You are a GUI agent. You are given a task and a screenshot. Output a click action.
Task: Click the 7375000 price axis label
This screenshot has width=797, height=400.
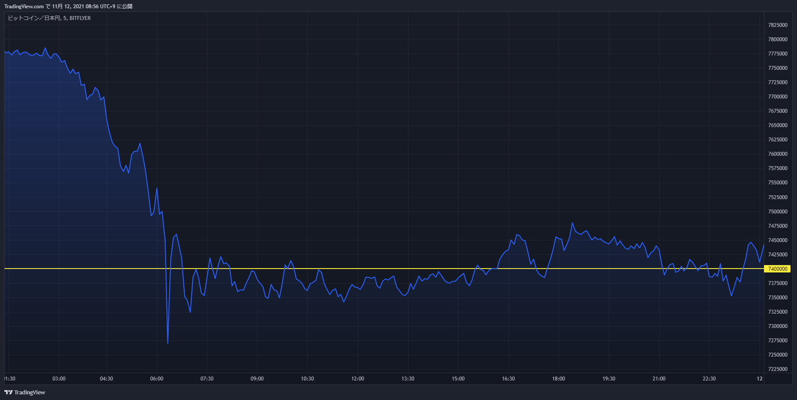click(x=778, y=283)
